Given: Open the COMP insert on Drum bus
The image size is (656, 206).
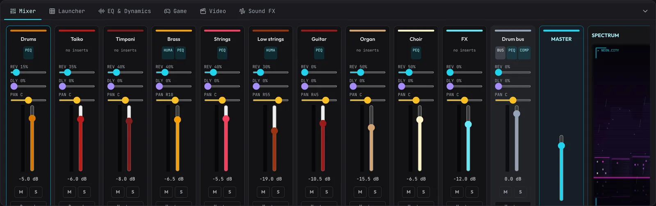Looking at the screenshot, I should 524,52.
